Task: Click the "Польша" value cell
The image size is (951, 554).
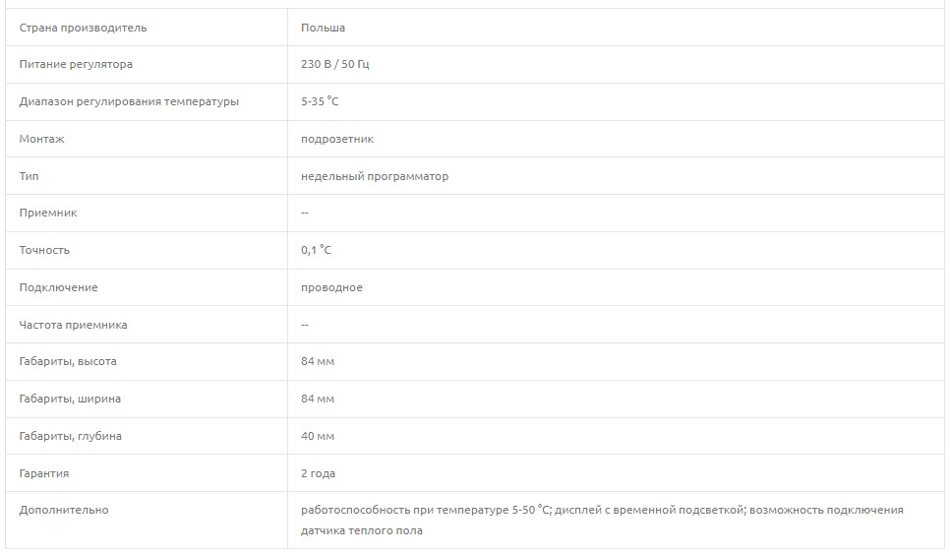Action: click(x=323, y=28)
